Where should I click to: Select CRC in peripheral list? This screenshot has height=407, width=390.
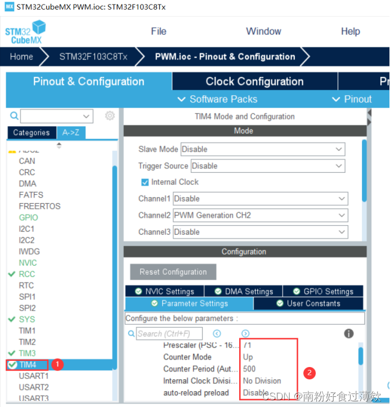pyautogui.click(x=26, y=172)
